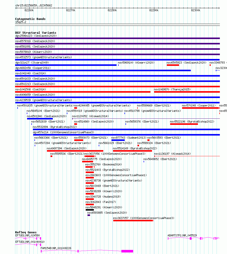Screen dimensions: 227x254
Task: Select nsv5661029 (Ebert2021) label
Action: [115, 143]
